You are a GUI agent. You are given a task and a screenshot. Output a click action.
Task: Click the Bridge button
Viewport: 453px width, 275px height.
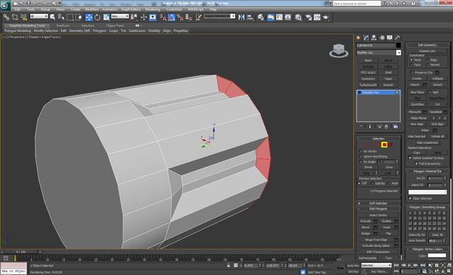pos(366,233)
